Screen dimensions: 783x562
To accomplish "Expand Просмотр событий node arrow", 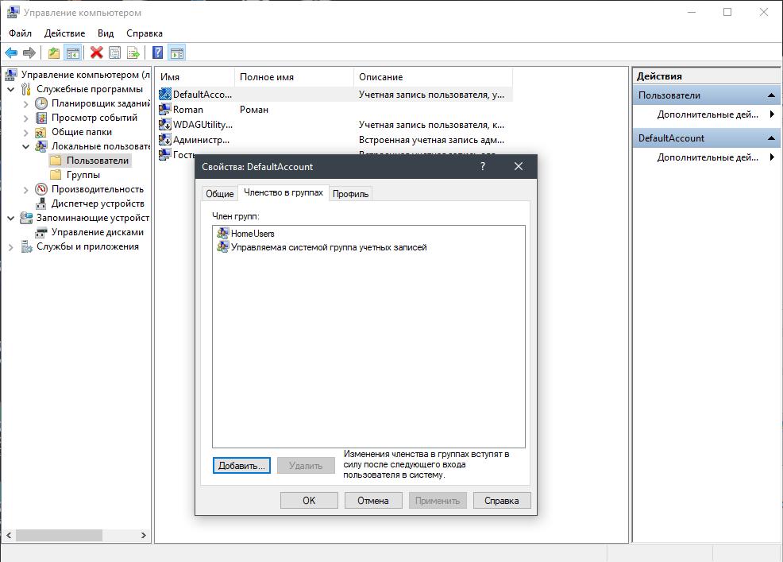I will click(x=26, y=118).
